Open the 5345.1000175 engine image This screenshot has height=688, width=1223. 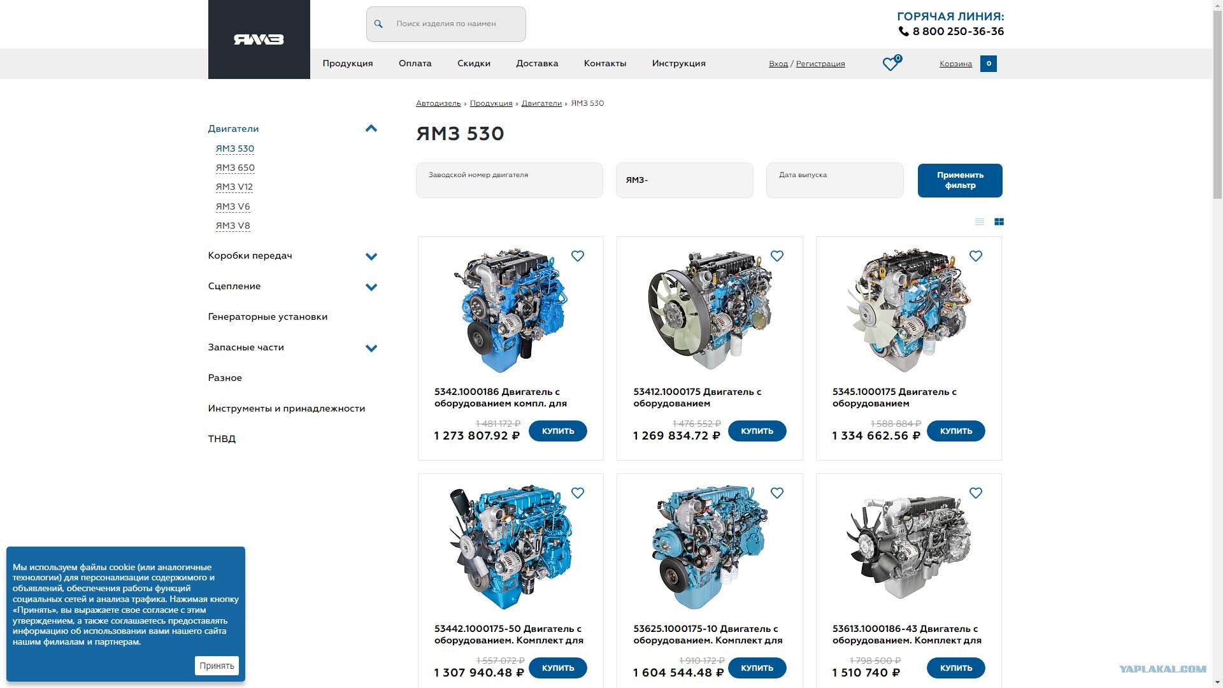point(909,311)
